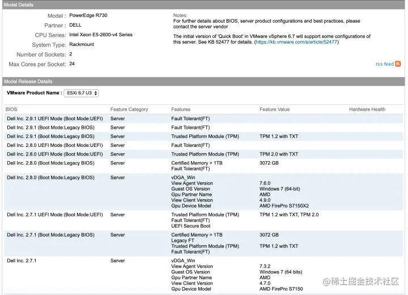Click the Notes label
This screenshot has width=408, height=295.
click(x=180, y=15)
